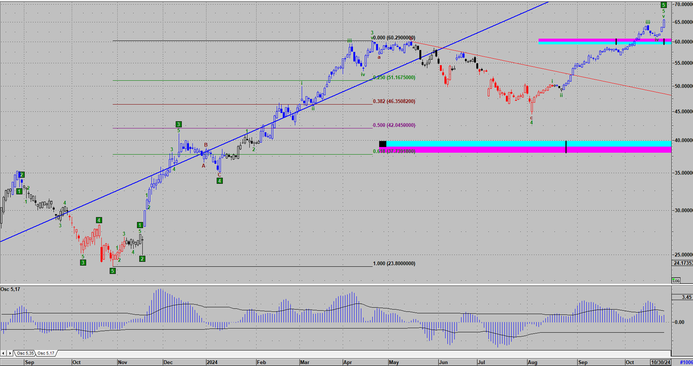Click the Dec label on time axis
Image resolution: width=693 pixels, height=366 pixels.
[x=168, y=362]
